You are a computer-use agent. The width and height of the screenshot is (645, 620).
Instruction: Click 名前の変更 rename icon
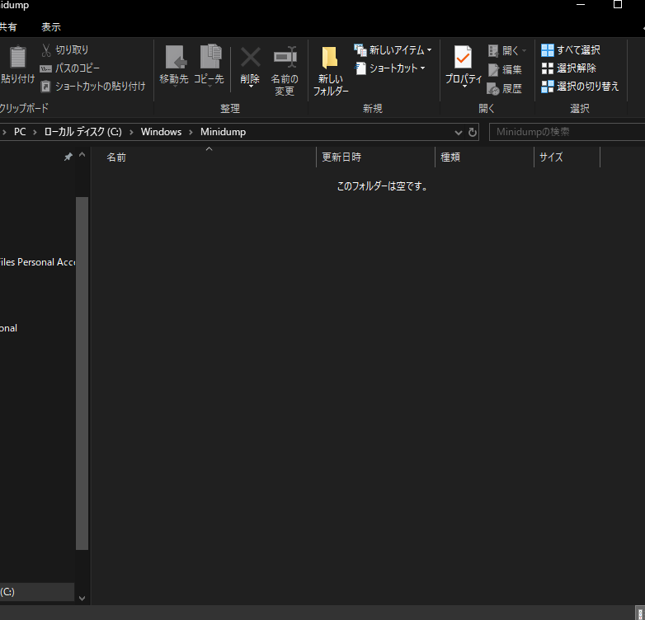point(285,57)
